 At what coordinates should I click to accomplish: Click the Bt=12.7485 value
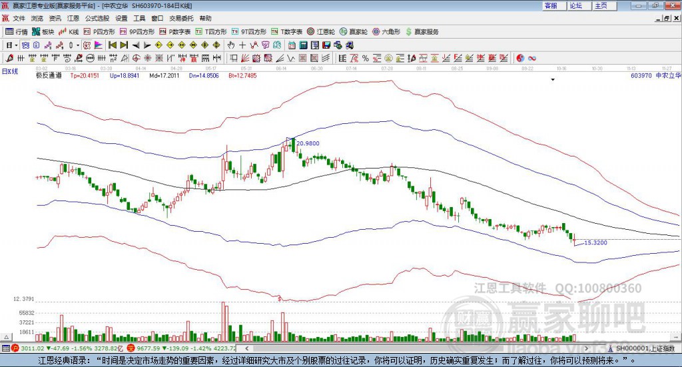click(x=242, y=76)
